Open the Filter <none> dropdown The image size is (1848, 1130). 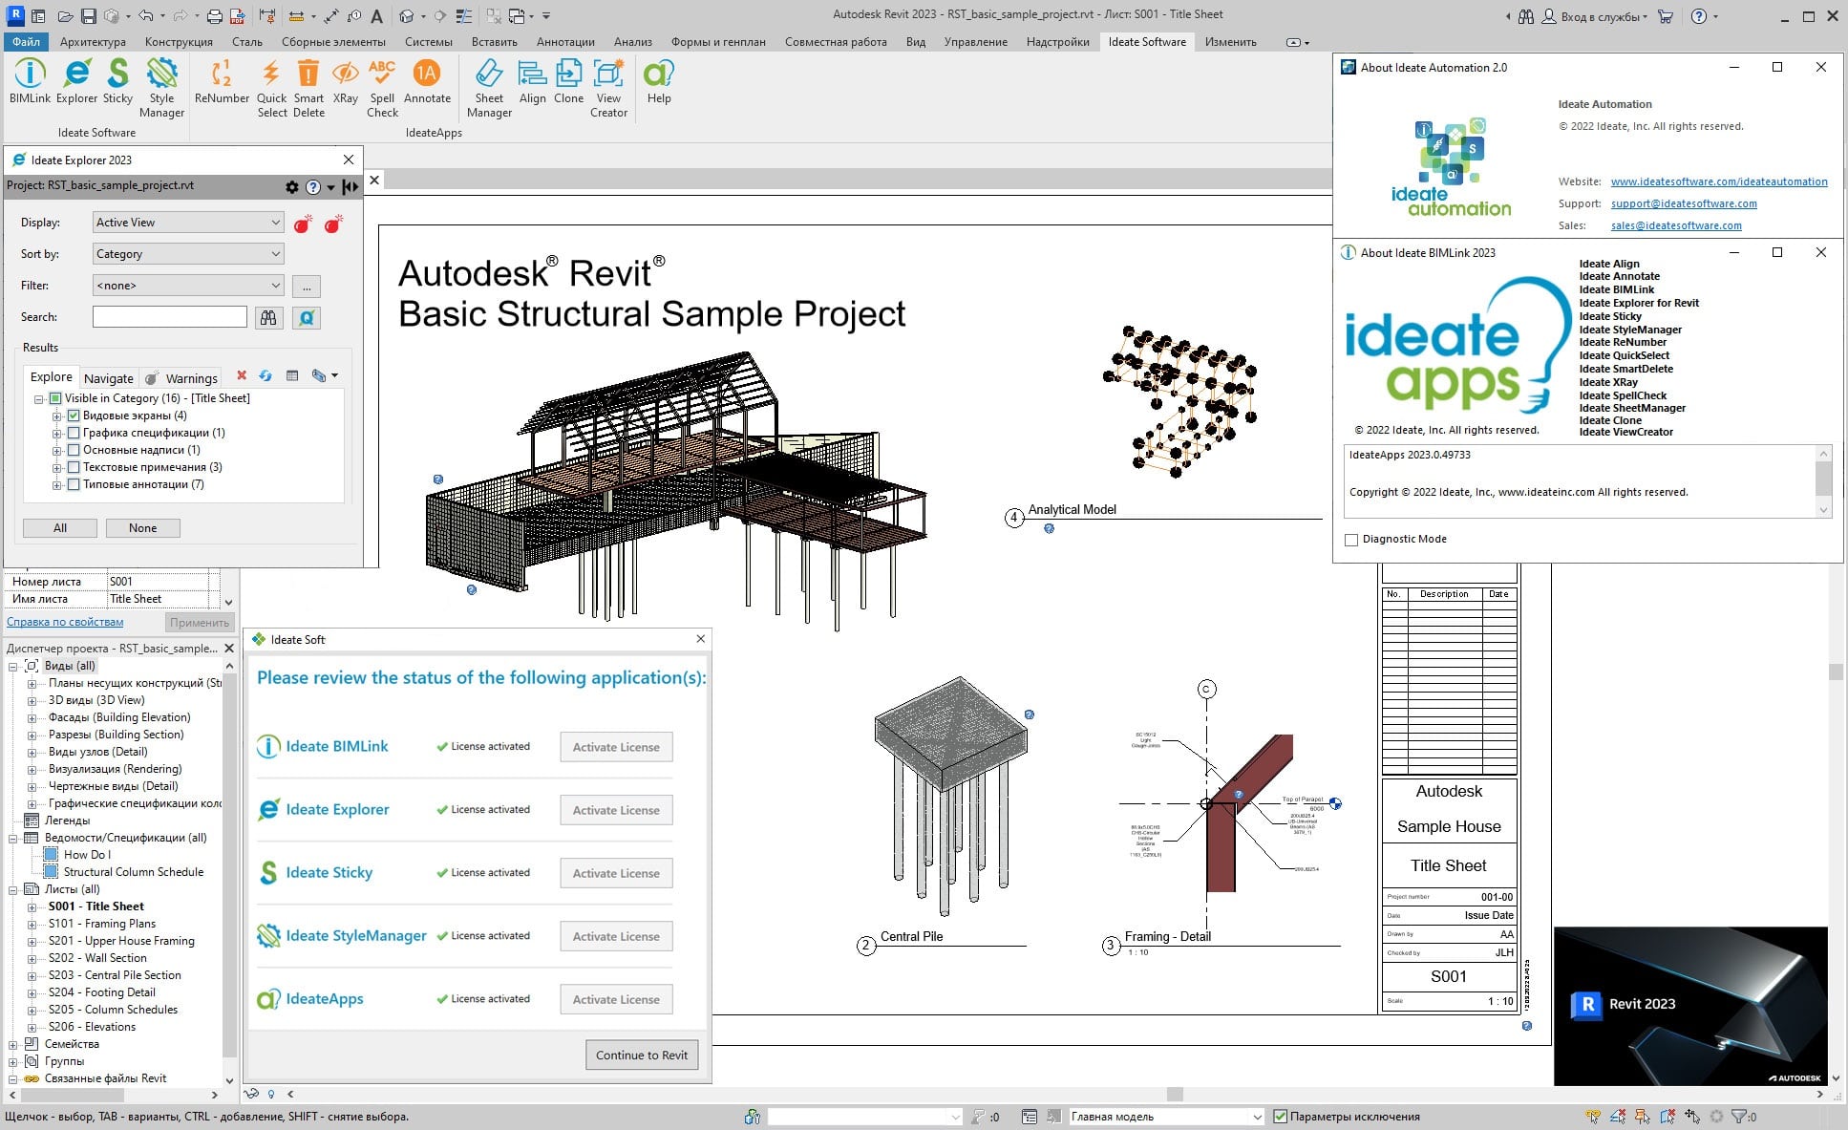188,286
